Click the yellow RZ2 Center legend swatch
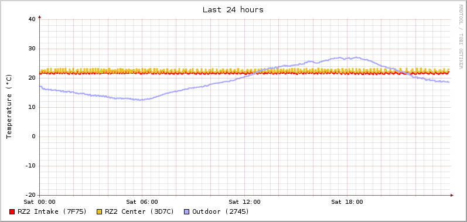The width and height of the screenshot is (467, 222). point(100,212)
